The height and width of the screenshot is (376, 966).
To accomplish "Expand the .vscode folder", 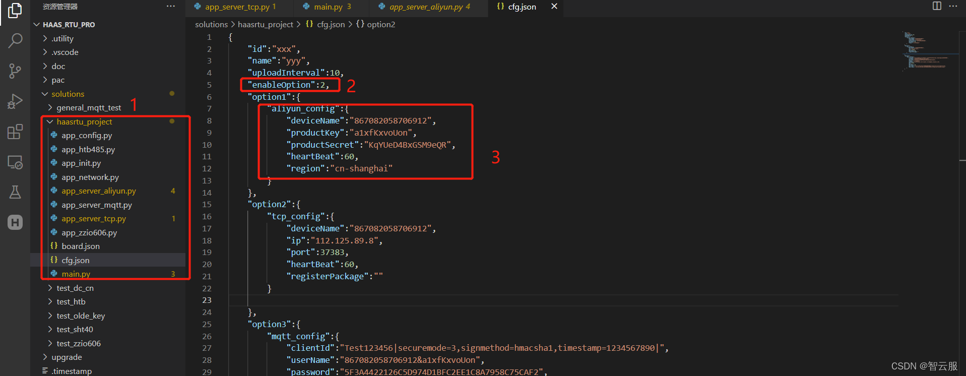I will (65, 52).
